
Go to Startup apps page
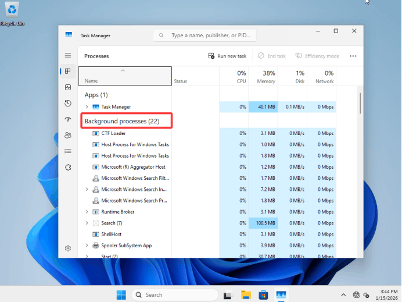[68, 119]
